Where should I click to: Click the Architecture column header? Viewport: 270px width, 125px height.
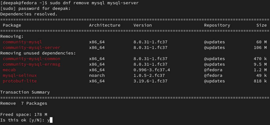[x=105, y=25]
